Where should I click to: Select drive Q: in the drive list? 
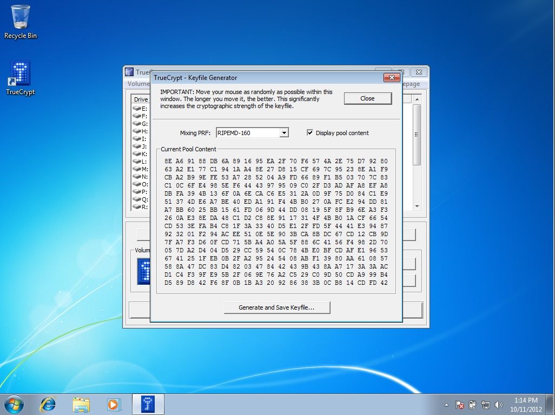[141, 199]
